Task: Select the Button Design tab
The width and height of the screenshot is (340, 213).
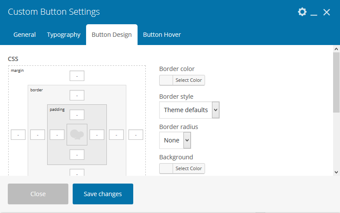Action: tap(112, 35)
